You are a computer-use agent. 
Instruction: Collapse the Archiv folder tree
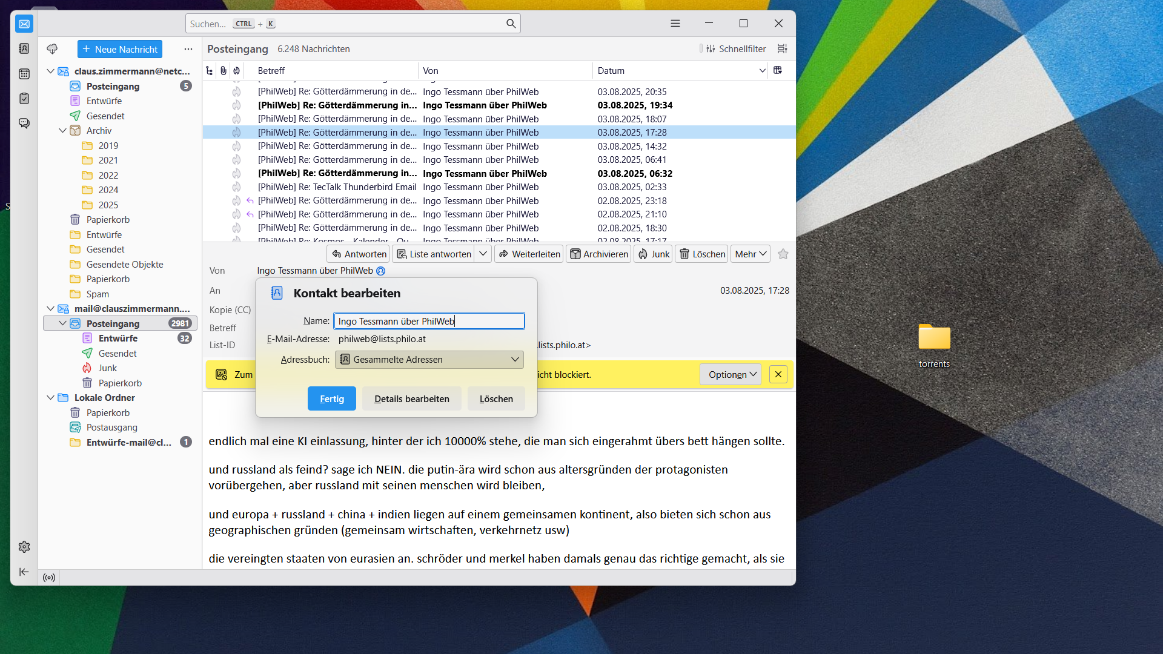click(x=62, y=131)
